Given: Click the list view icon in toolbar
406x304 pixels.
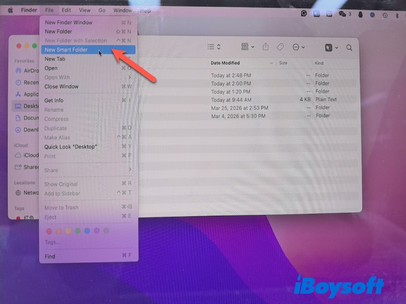Looking at the screenshot, I should (x=214, y=47).
